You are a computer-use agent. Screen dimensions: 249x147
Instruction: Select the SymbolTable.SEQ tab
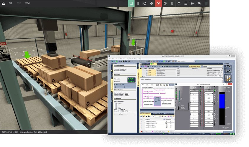pos(145,114)
